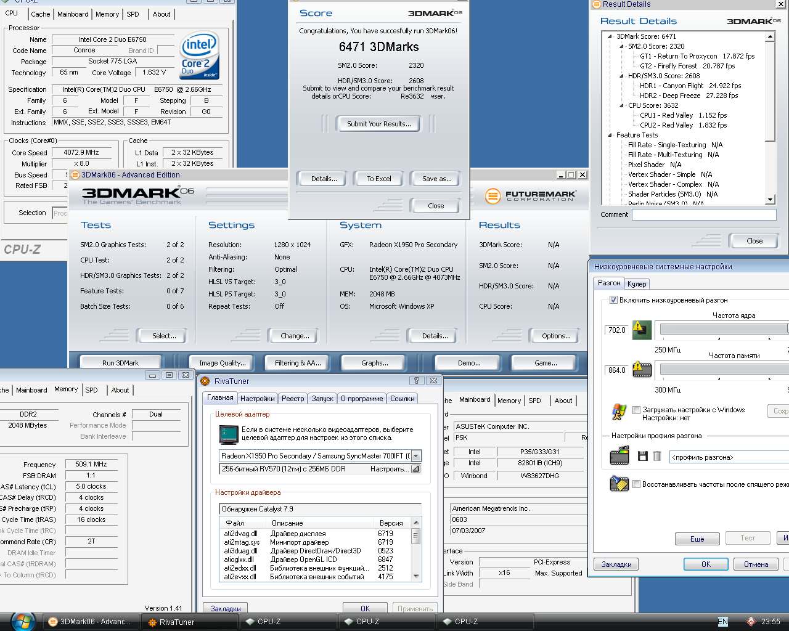Click the Save as button in Score window
Image resolution: width=789 pixels, height=631 pixels.
(436, 179)
